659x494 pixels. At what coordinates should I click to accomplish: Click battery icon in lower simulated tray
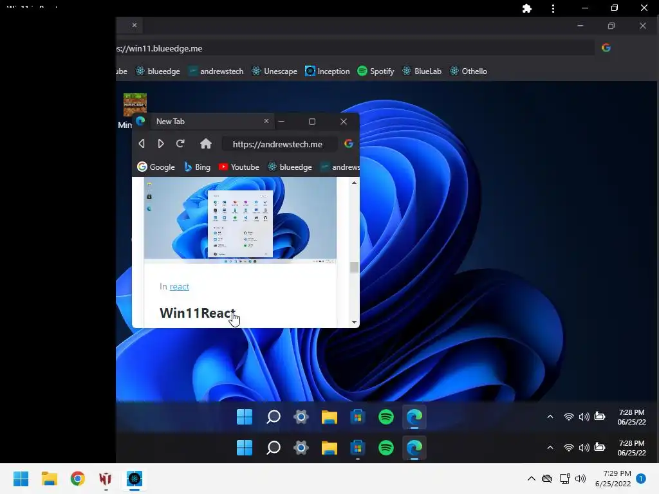[x=600, y=447]
